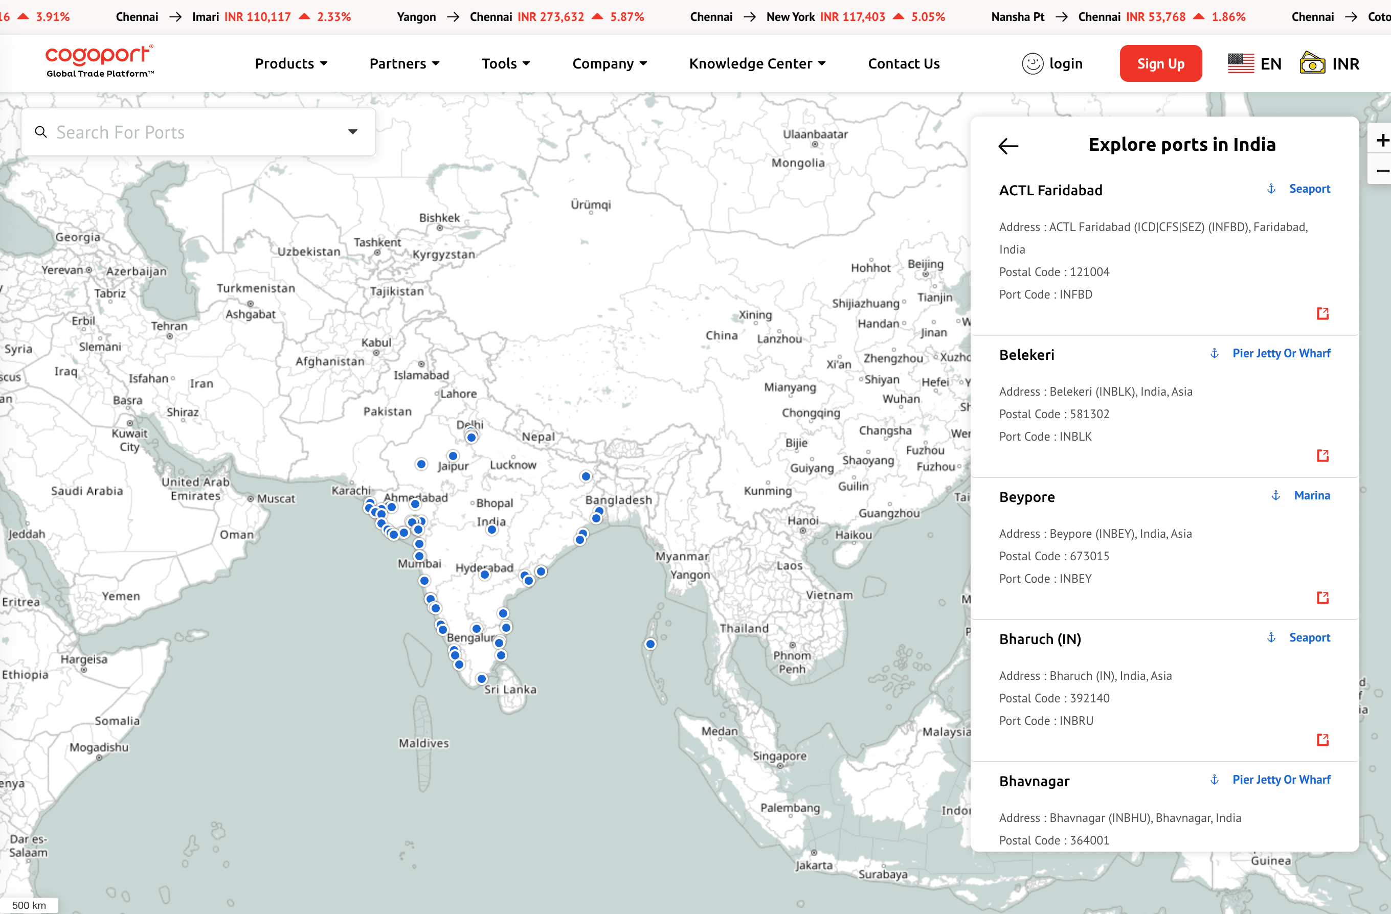Select the Bhavnagar port entry
This screenshot has width=1391, height=914.
1035,781
